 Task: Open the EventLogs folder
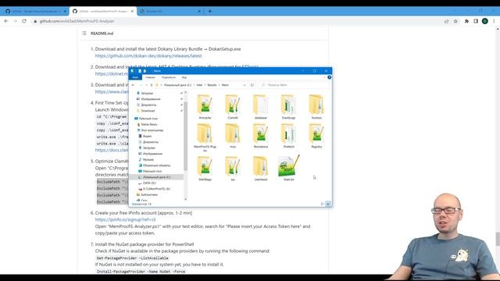point(288,107)
